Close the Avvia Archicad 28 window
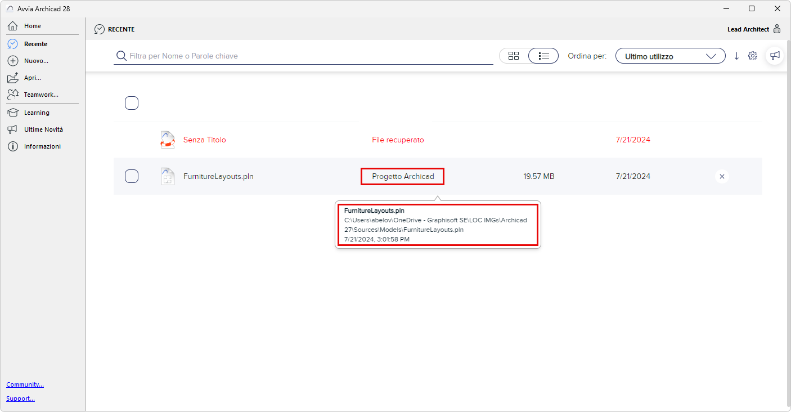Viewport: 791px width, 412px height. tap(777, 8)
